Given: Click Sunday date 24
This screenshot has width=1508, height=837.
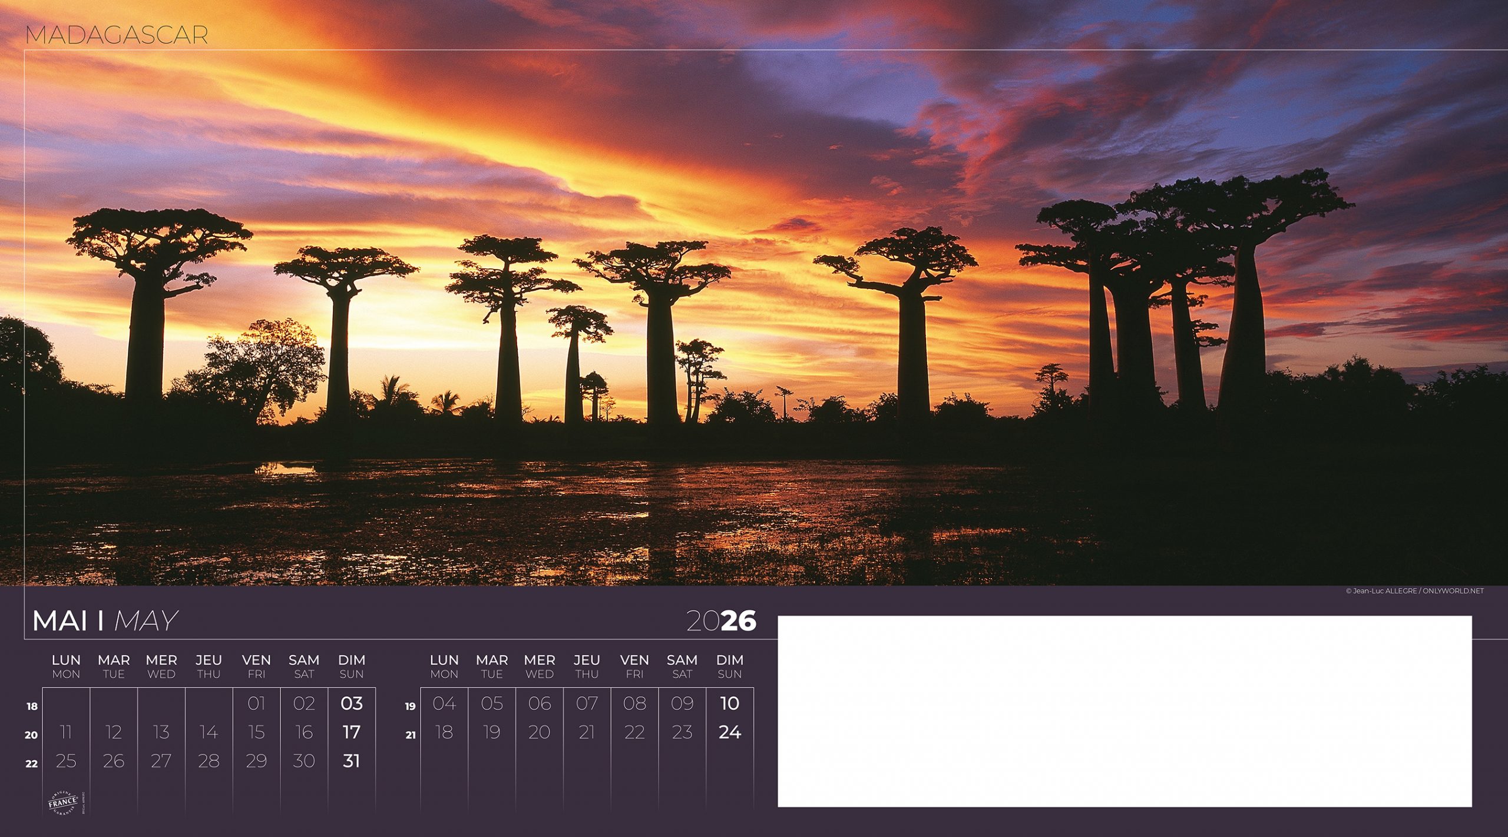Looking at the screenshot, I should point(729,732).
